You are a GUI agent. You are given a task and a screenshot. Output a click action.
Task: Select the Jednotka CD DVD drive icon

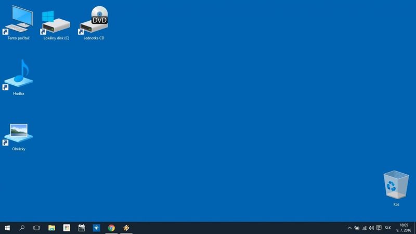[94, 21]
